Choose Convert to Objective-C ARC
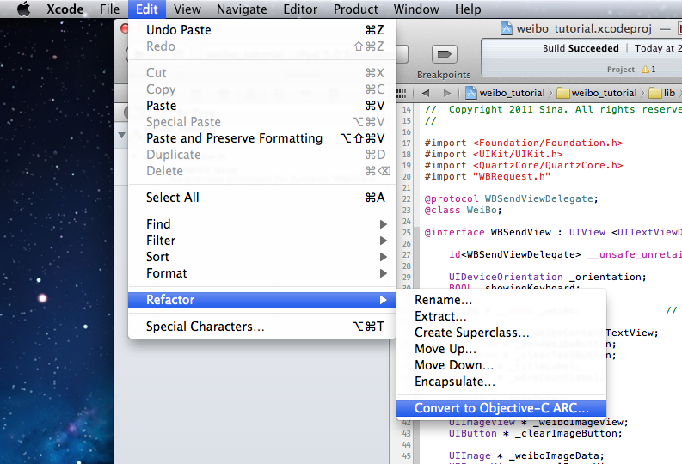The image size is (682, 464). pyautogui.click(x=501, y=408)
